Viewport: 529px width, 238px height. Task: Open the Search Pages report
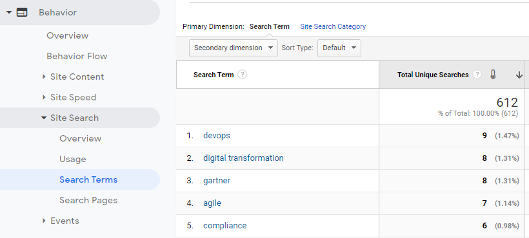point(88,200)
